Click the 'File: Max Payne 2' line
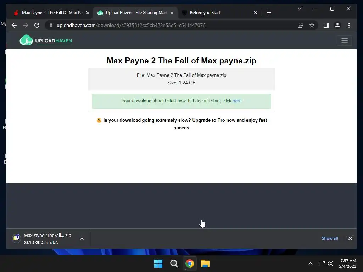 click(181, 75)
